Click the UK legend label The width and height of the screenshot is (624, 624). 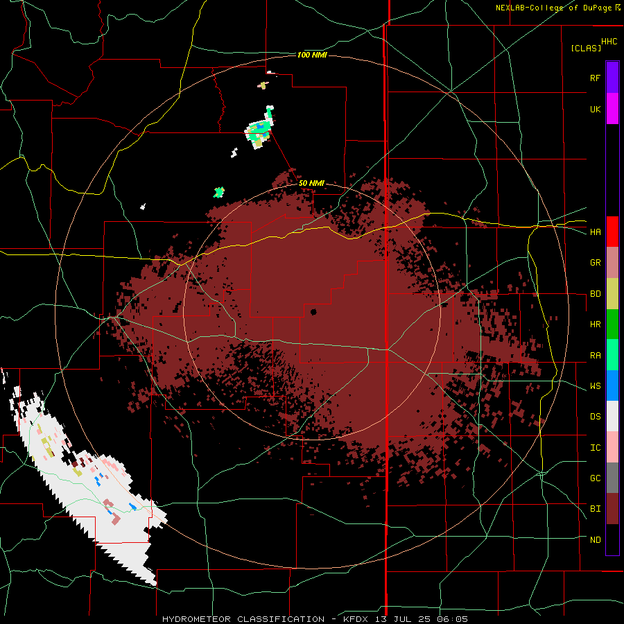click(x=595, y=109)
